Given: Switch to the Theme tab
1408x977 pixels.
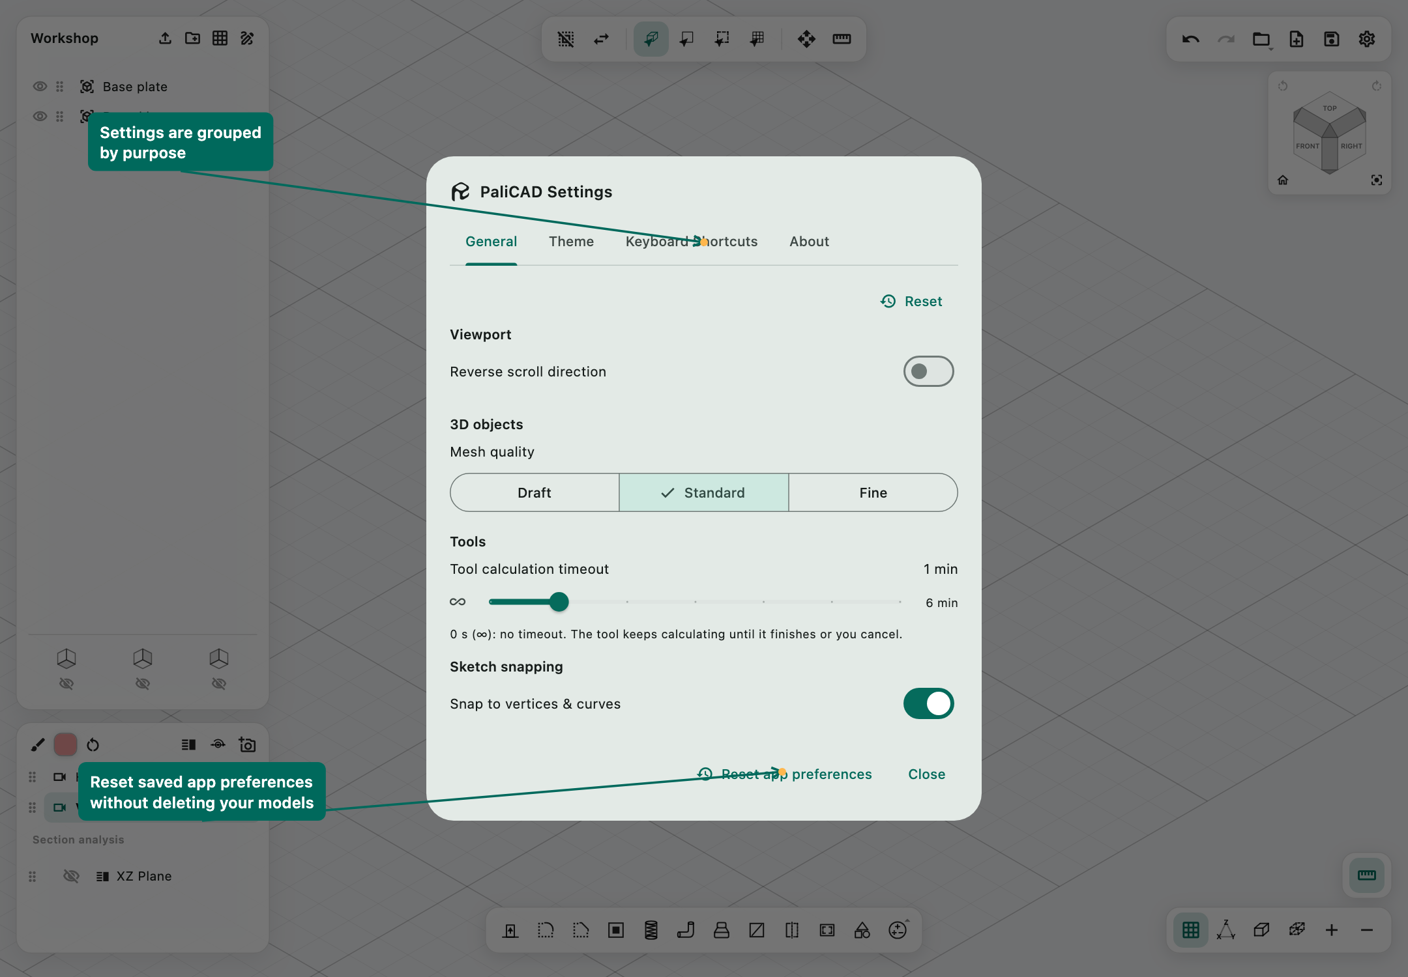Looking at the screenshot, I should point(571,242).
